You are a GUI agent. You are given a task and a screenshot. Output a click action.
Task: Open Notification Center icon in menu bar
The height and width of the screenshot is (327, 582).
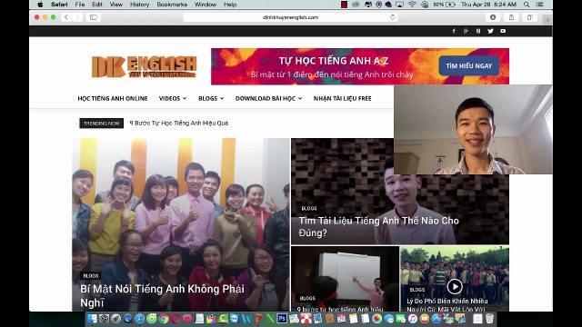click(540, 5)
